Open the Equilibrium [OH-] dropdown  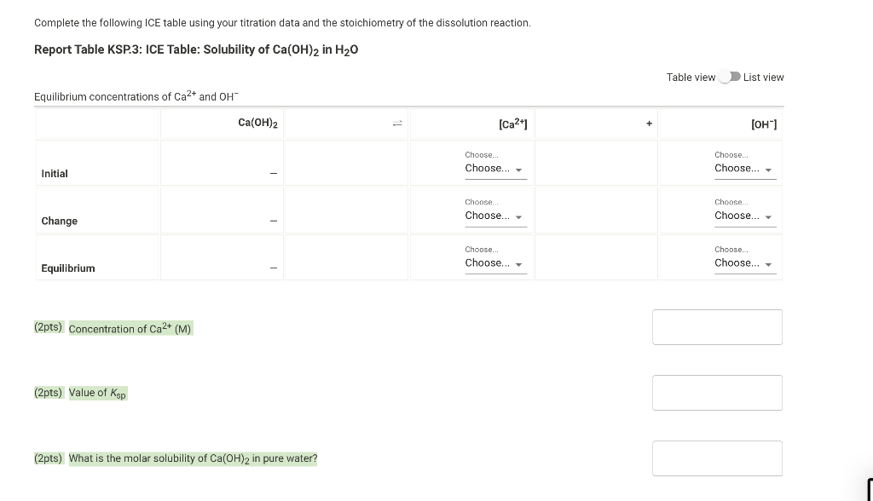tap(745, 262)
